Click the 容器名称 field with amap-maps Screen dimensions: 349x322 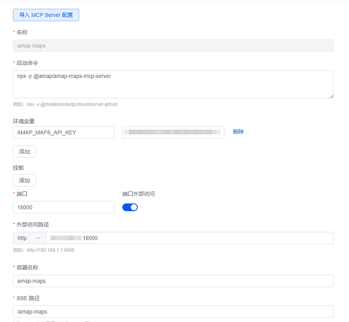(173, 281)
